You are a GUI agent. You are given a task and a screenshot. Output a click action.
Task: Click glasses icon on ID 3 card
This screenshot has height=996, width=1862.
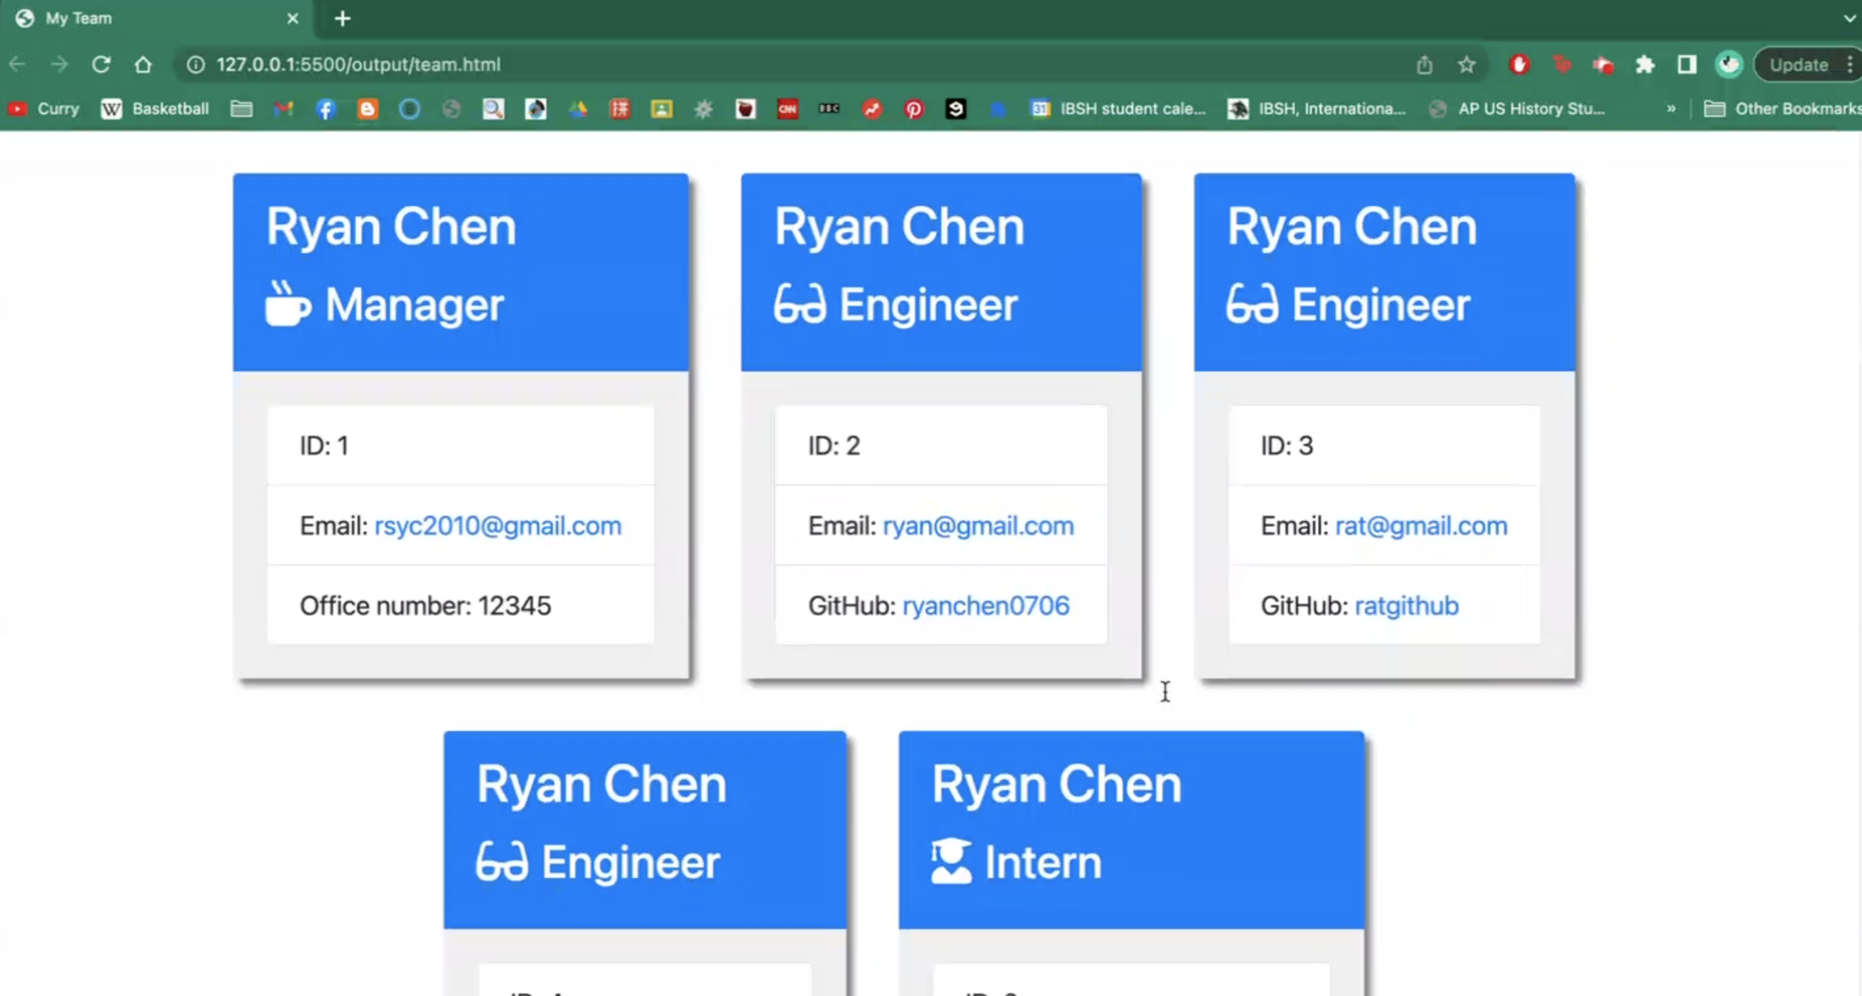pos(1252,304)
